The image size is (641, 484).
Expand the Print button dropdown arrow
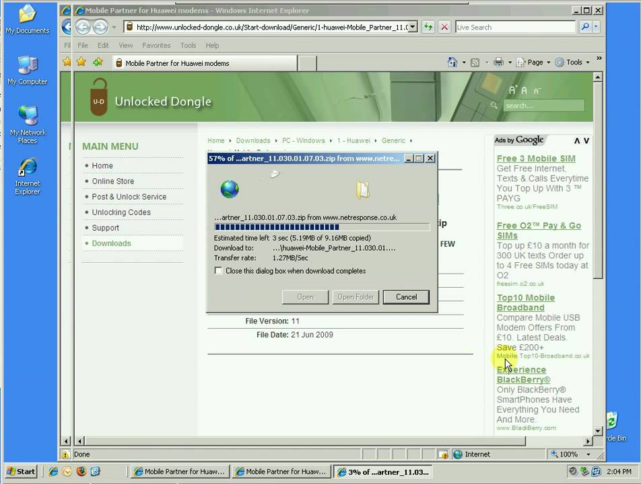pos(510,63)
